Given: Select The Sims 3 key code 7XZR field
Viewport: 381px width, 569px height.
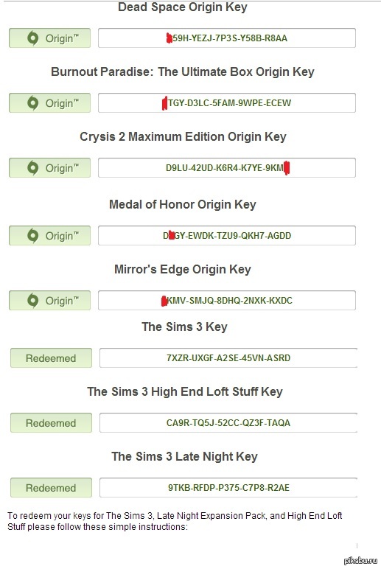Looking at the screenshot, I should coord(228,358).
